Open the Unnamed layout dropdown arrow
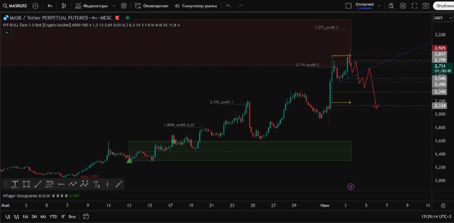This screenshot has width=454, height=223. click(379, 6)
